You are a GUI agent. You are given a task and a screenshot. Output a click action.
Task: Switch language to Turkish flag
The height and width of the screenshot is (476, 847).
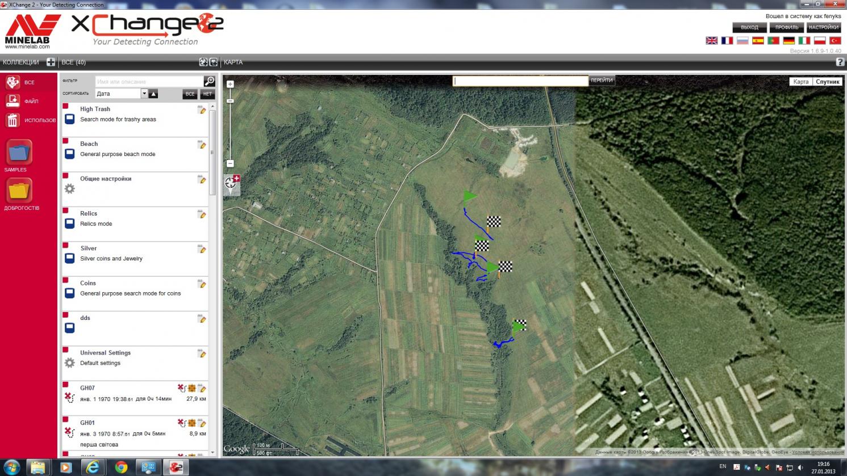point(835,40)
